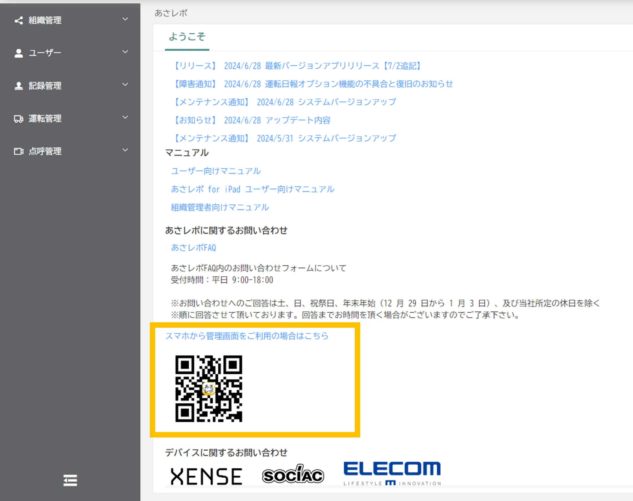Screen dimensions: 633x501
Task: Click the あさレポ breadcrumb title
Action: pos(171,13)
